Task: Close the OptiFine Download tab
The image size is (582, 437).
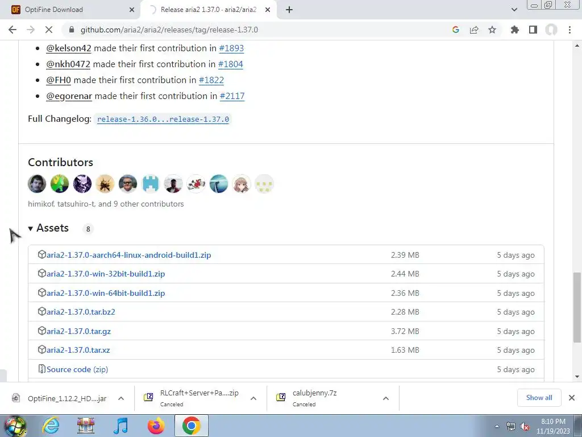Action: (x=132, y=10)
